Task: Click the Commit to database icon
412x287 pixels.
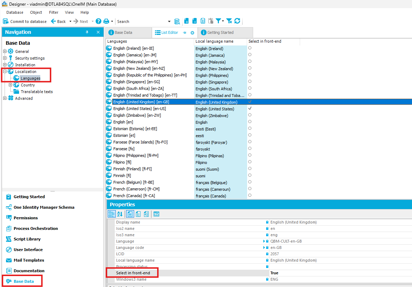Action: point(5,21)
